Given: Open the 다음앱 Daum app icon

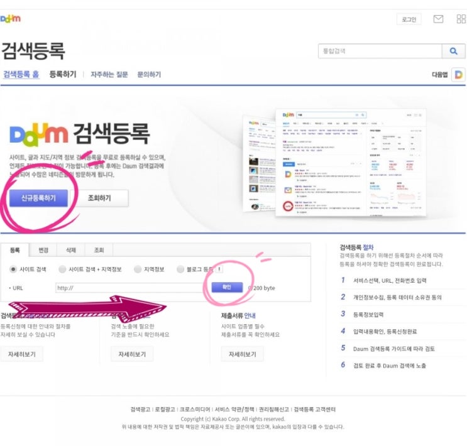Looking at the screenshot, I should (458, 74).
